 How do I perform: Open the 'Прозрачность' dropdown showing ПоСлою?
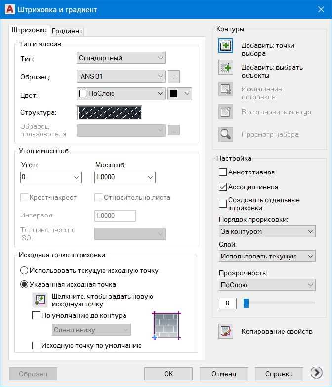pos(267,285)
